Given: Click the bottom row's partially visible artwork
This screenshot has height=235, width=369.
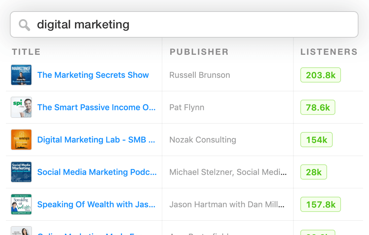Looking at the screenshot, I should [21, 231].
